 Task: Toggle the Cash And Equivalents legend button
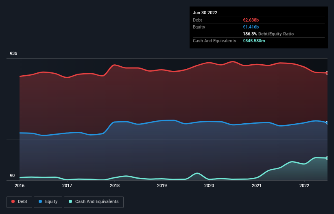click(x=94, y=202)
